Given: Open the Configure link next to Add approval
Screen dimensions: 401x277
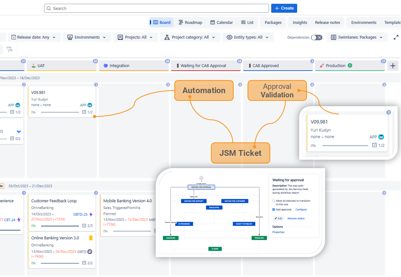Looking at the screenshot, I should (x=302, y=209).
